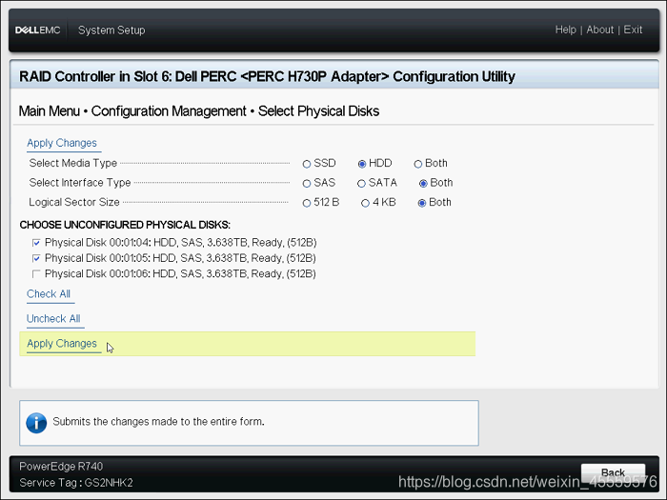Click the 'Select Media Type' label
Screen dimensions: 667x500
coord(73,163)
